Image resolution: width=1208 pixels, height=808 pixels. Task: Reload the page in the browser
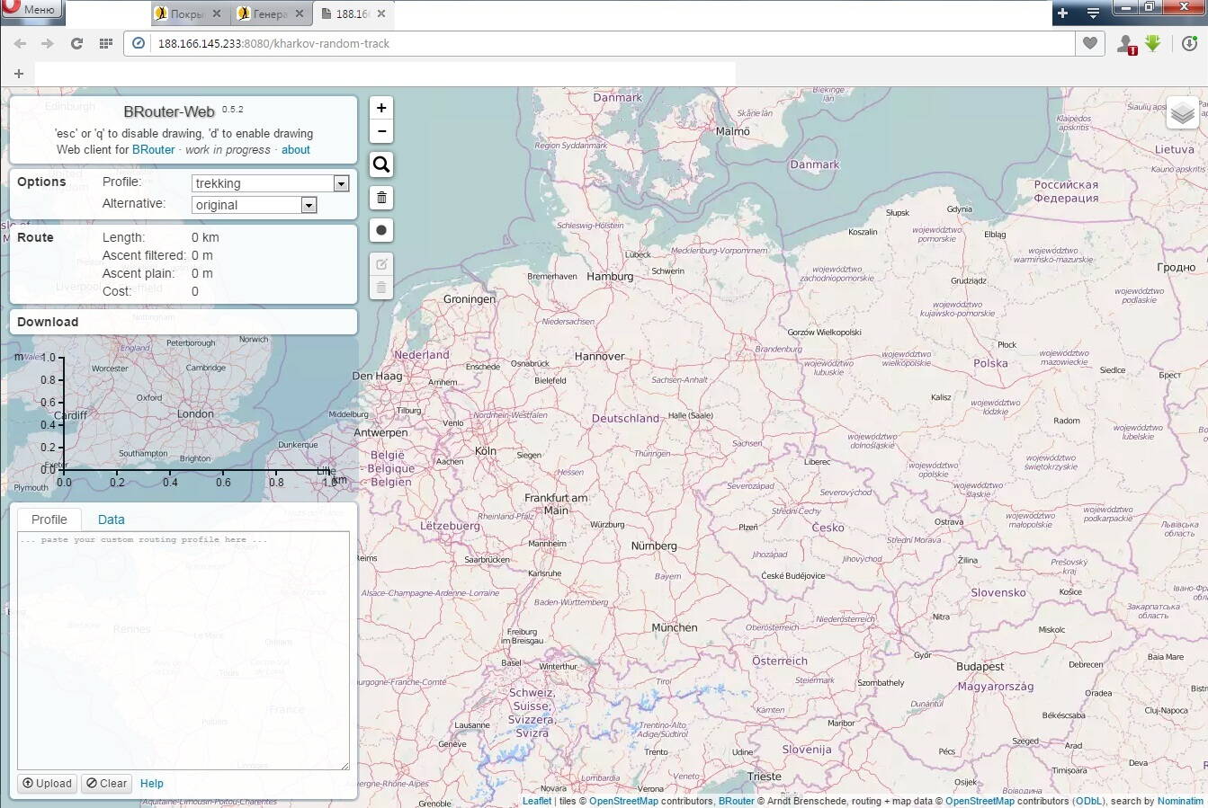[76, 43]
